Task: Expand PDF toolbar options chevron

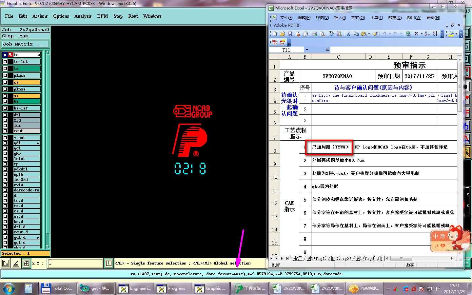Action: click(289, 43)
